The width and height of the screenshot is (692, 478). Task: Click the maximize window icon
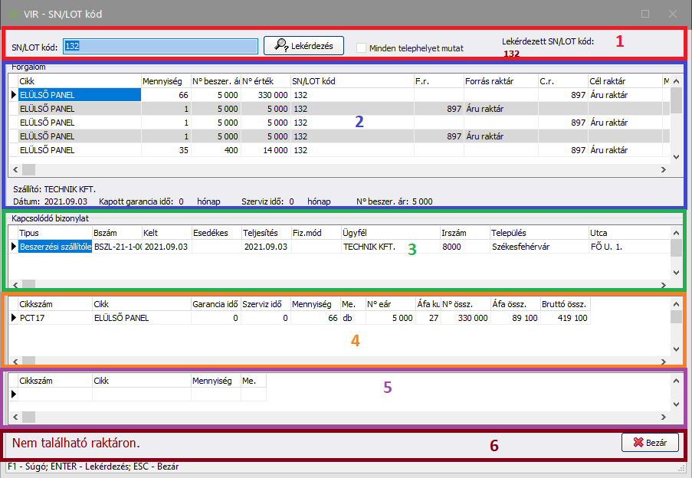645,14
